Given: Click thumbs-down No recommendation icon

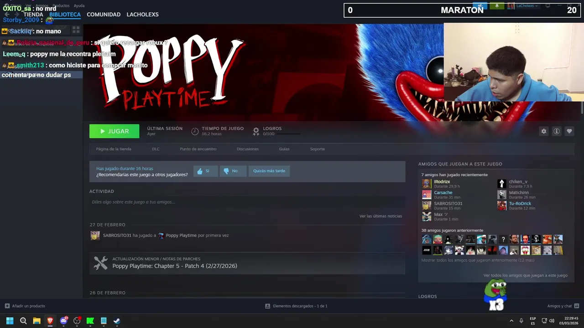Looking at the screenshot, I should [x=226, y=171].
